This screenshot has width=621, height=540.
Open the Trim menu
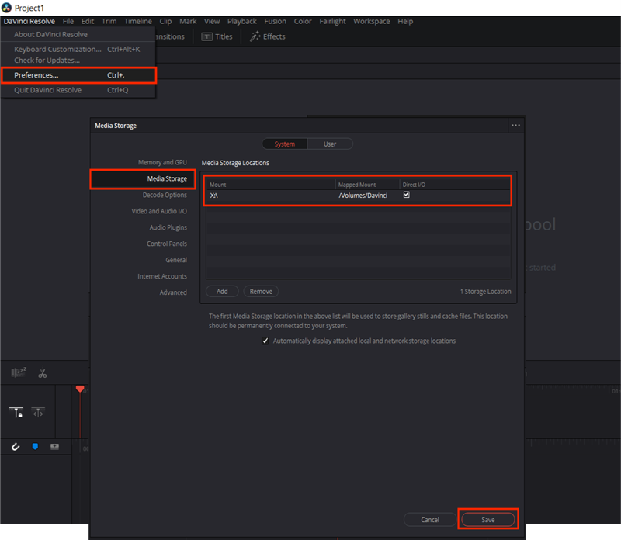(109, 22)
